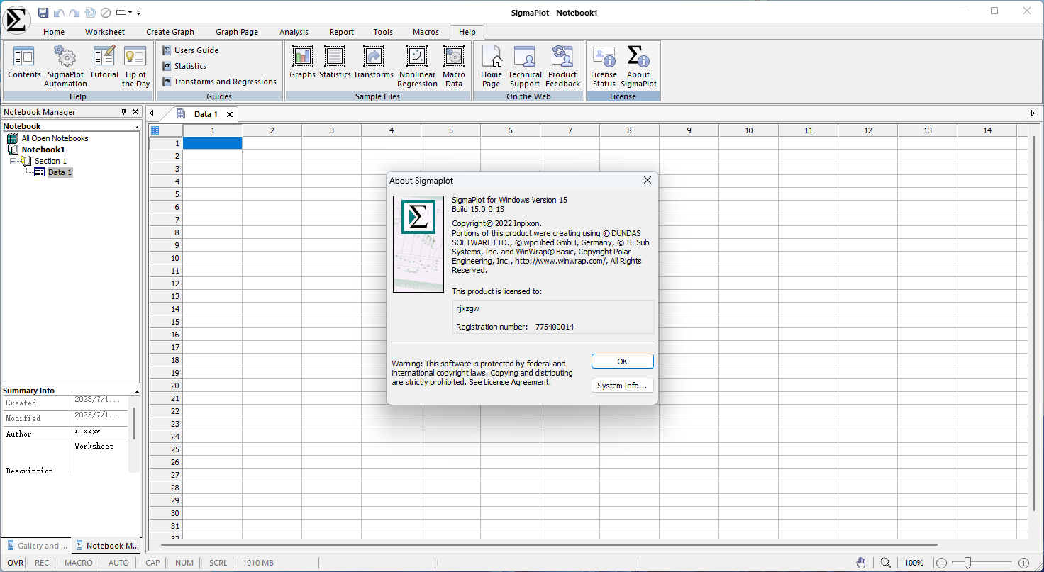Open Nonlinear Regression samples
This screenshot has width=1044, height=572.
click(x=417, y=65)
